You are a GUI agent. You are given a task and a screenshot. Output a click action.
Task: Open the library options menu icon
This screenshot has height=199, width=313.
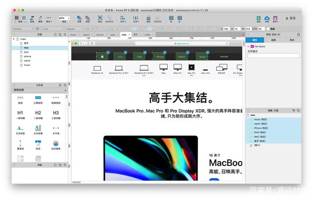pos(60,85)
